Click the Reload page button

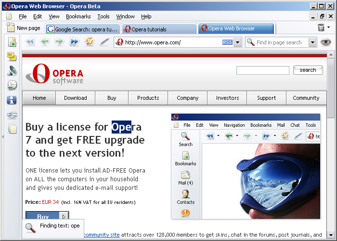tap(89, 42)
